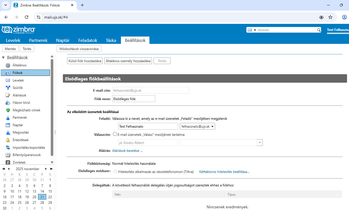Switch to the Naptár tab
Image resolution: width=349 pixels, height=210 pixels.
63,40
